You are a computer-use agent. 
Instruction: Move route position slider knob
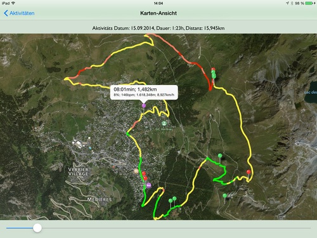(x=37, y=228)
